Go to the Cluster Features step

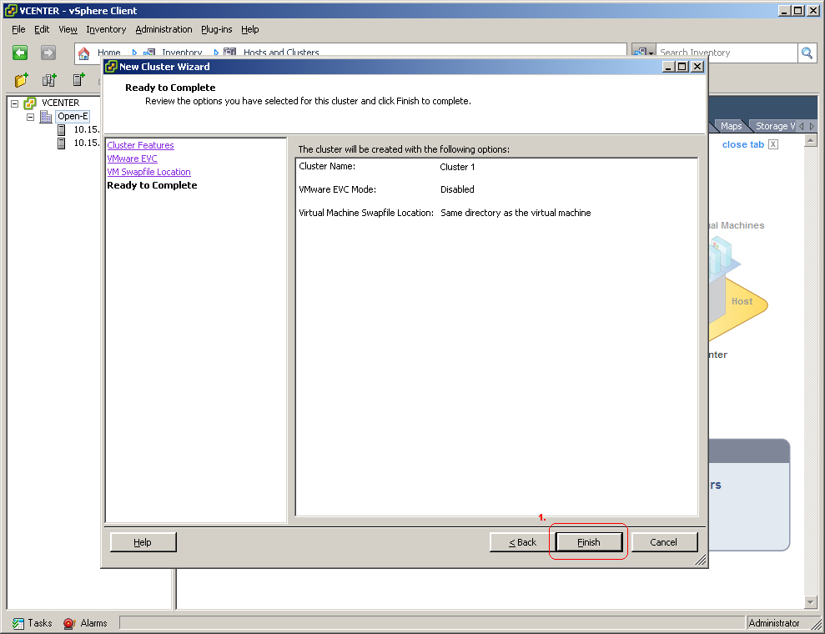pos(140,145)
